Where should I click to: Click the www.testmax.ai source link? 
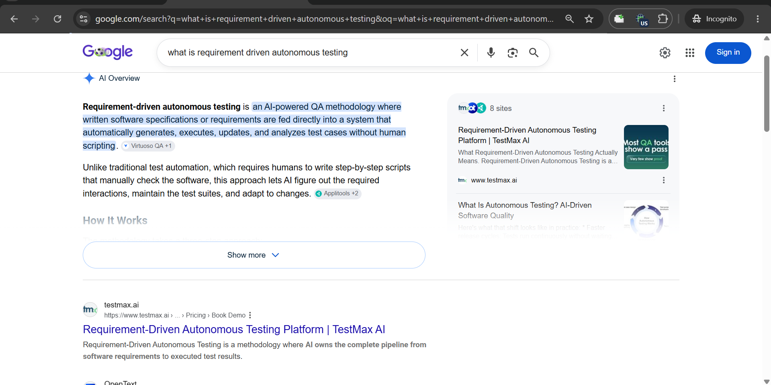click(494, 180)
